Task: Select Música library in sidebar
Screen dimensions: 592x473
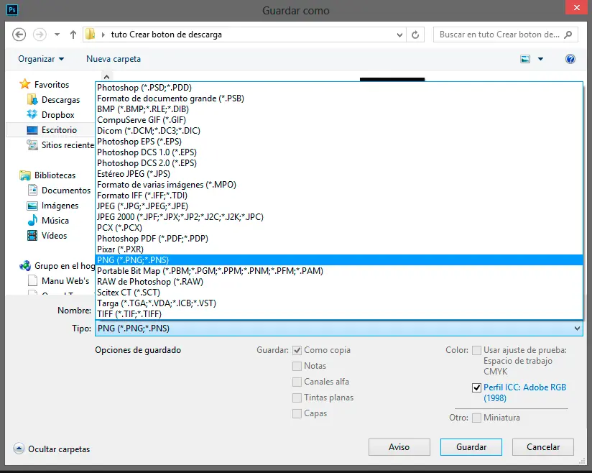Action: click(55, 221)
